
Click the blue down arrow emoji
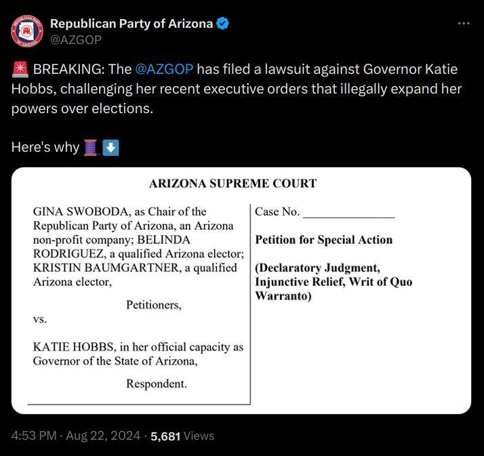pos(110,148)
